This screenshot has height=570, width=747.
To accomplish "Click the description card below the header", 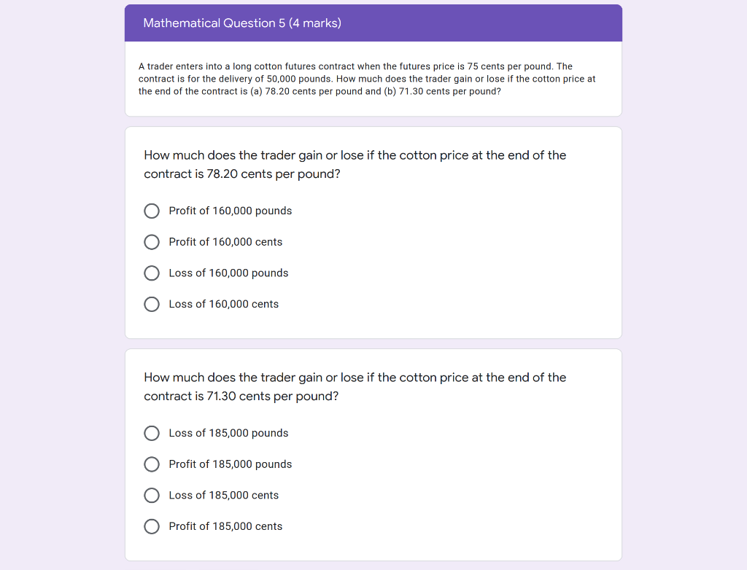I will point(373,78).
